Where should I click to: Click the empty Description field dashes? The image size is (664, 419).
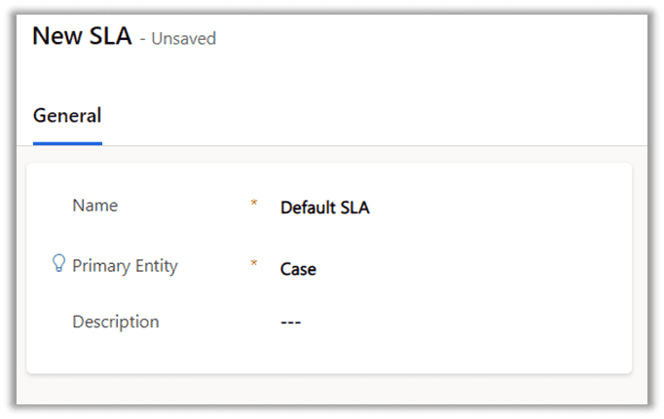click(290, 323)
